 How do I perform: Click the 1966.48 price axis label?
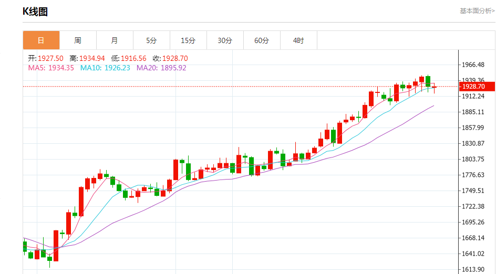click(x=473, y=65)
